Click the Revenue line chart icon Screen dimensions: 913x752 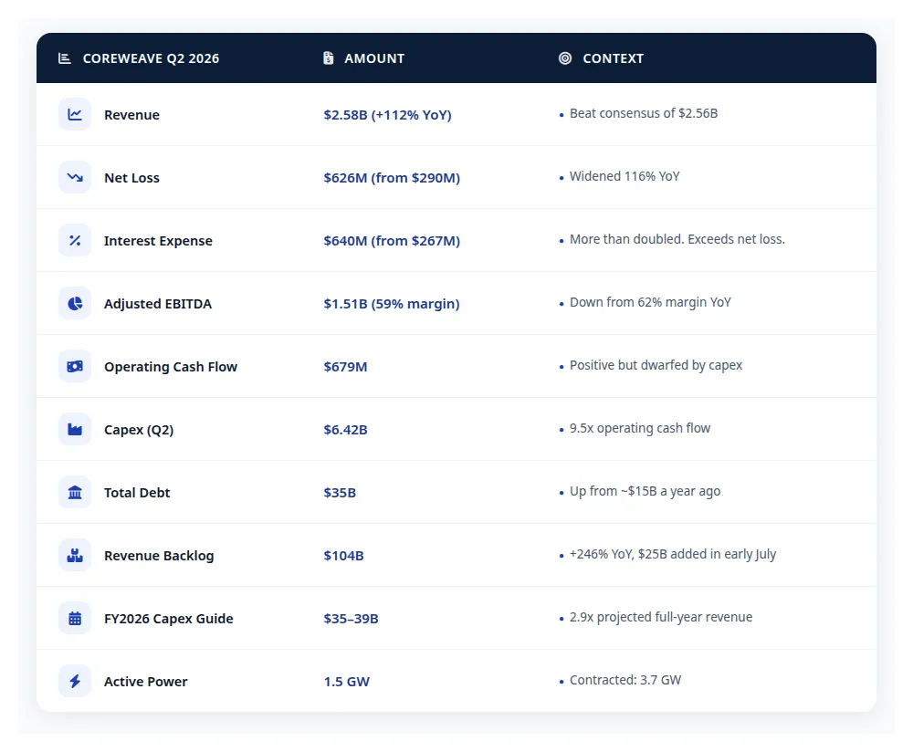[x=75, y=115]
